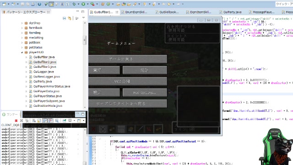Collapse all in Package Explorer
Screen dimensions: 293x165
(x=64, y=18)
